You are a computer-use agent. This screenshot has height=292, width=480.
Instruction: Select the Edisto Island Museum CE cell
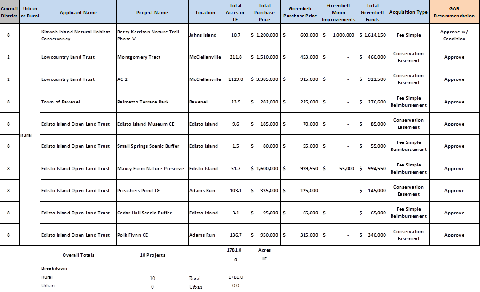pos(146,124)
